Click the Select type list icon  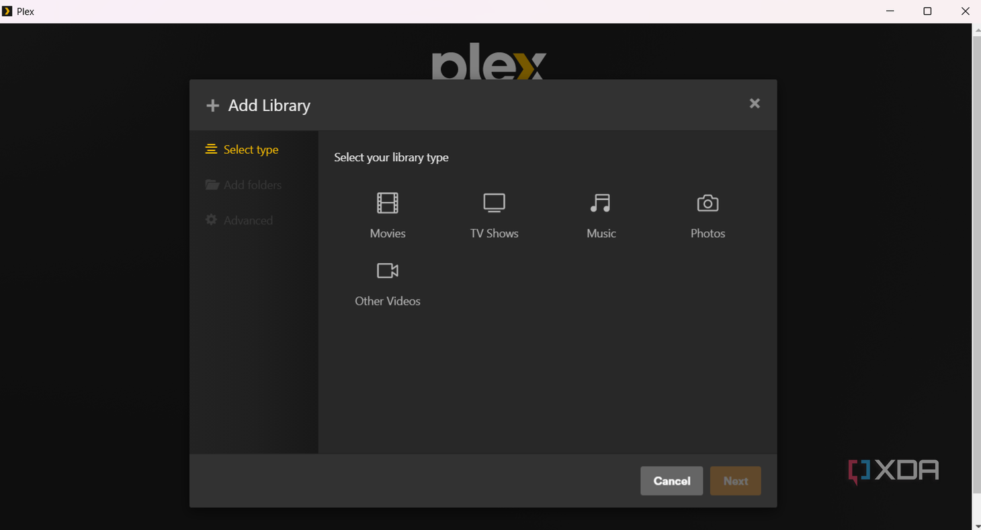(211, 149)
